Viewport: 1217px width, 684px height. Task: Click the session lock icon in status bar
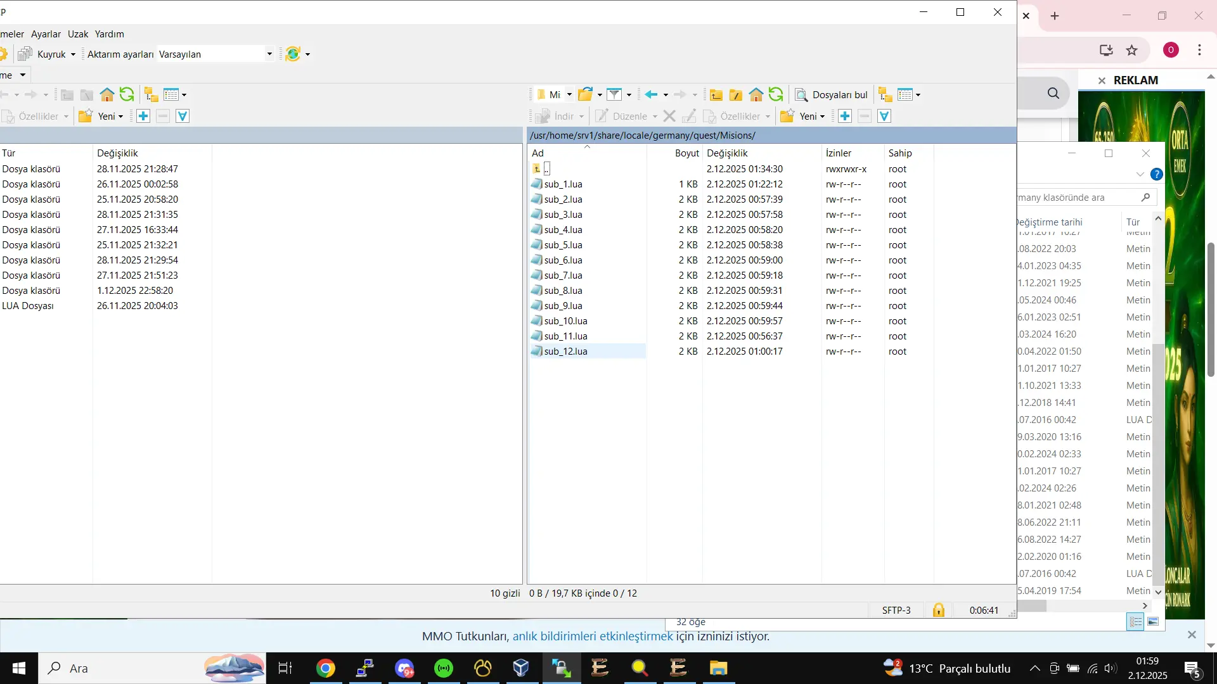(938, 610)
